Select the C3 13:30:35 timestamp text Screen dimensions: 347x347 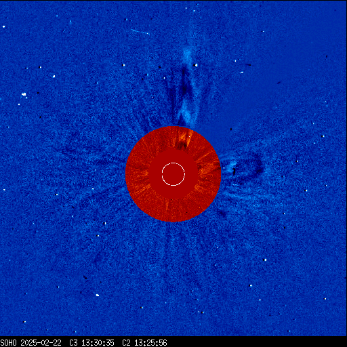click(x=91, y=343)
